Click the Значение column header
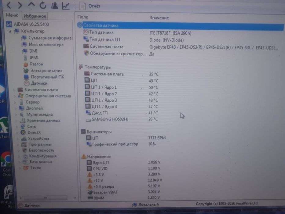Image resolution: width=285 pixels, height=214 pixels. tap(159, 18)
